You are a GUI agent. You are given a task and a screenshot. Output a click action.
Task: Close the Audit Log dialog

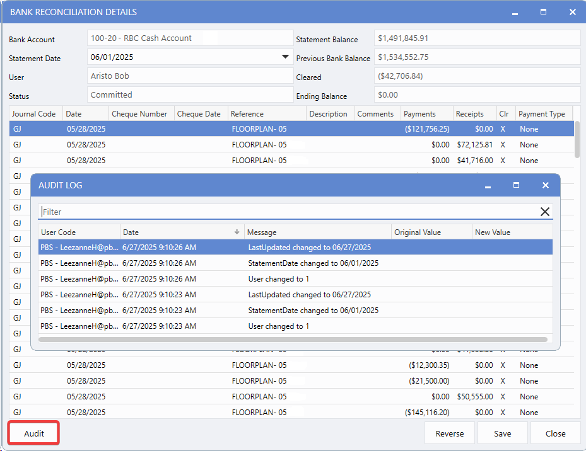pyautogui.click(x=545, y=185)
